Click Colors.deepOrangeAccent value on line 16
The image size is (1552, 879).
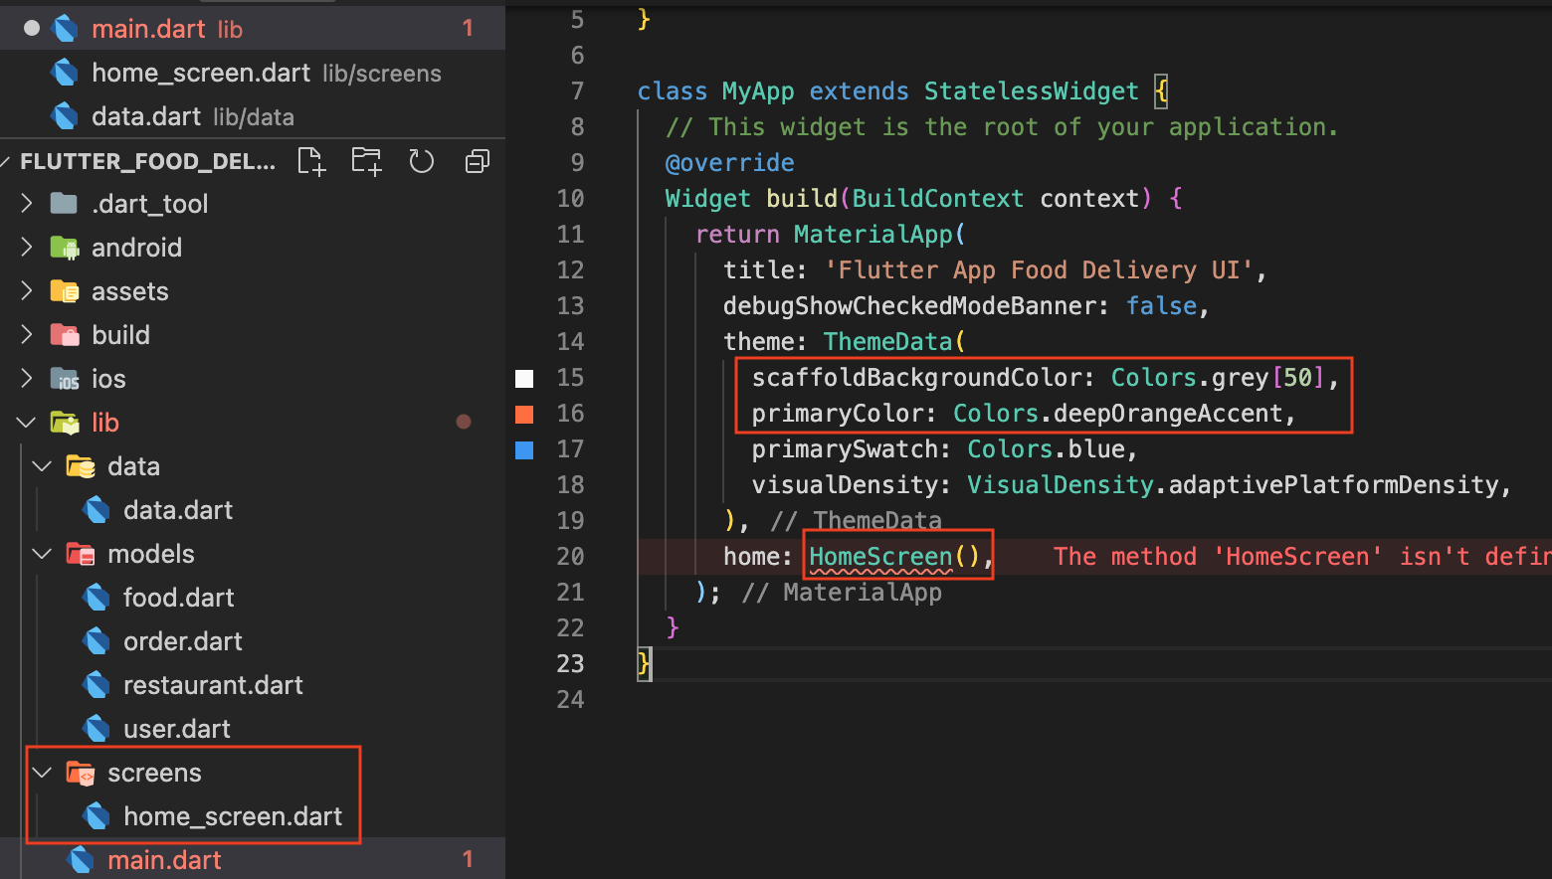coord(1118,414)
